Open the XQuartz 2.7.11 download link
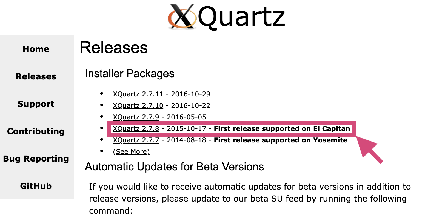Screen dimensions: 445x218 138,94
